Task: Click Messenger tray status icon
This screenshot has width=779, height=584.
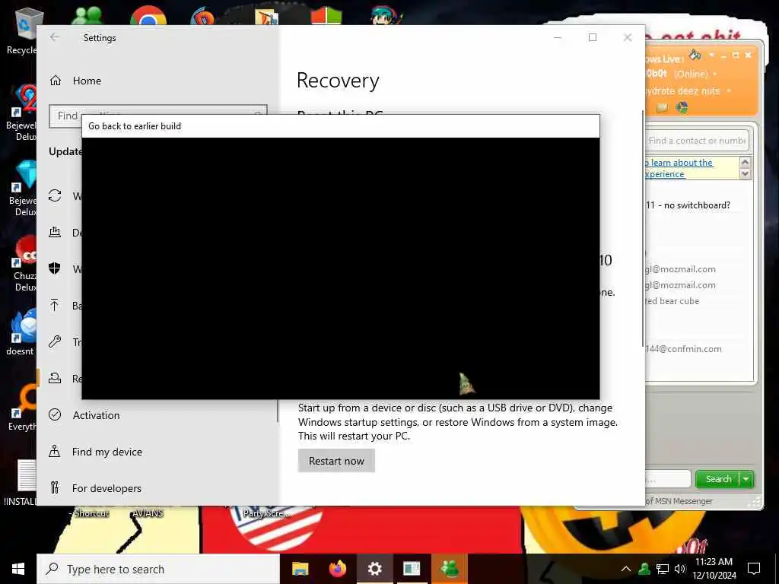Action: (644, 569)
